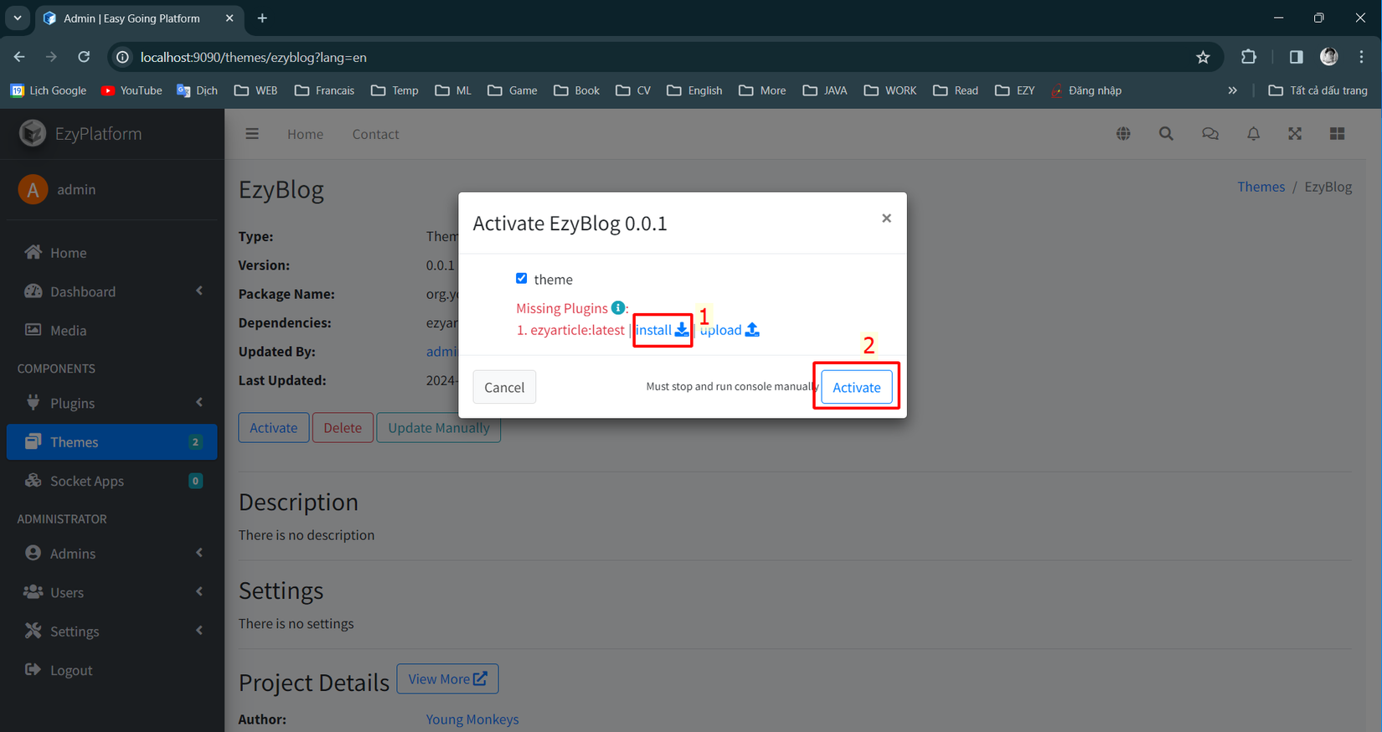Click Logout in the sidebar
The width and height of the screenshot is (1382, 732).
click(111, 670)
